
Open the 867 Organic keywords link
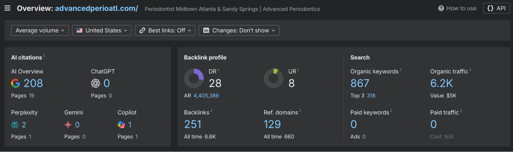click(360, 83)
